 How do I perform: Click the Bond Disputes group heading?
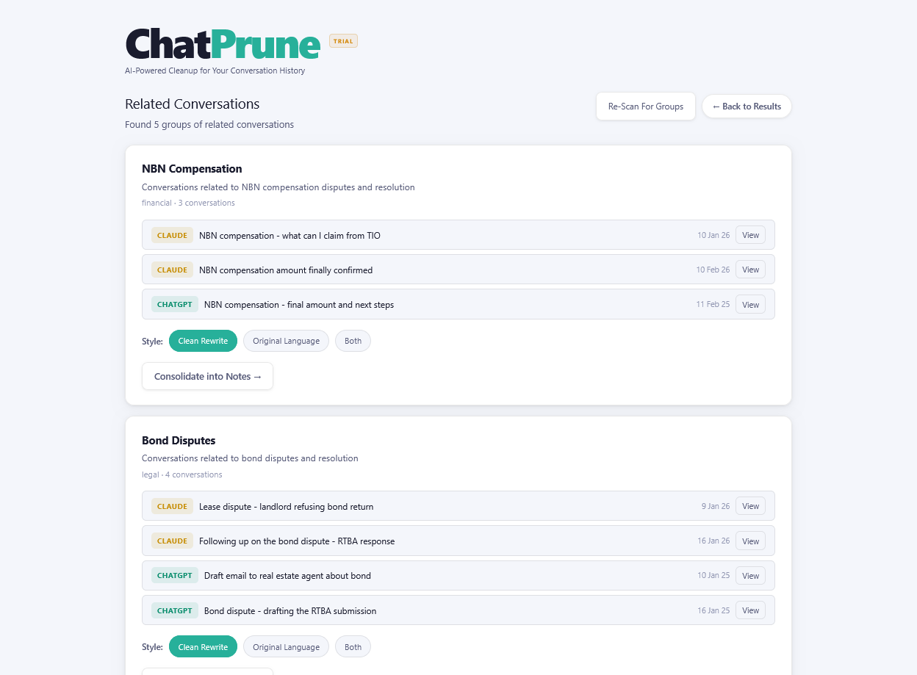[179, 441]
